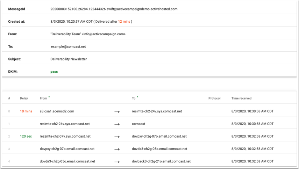Click the dovback3-ch2g-21o.email.comcast.net hostname

coord(161,162)
